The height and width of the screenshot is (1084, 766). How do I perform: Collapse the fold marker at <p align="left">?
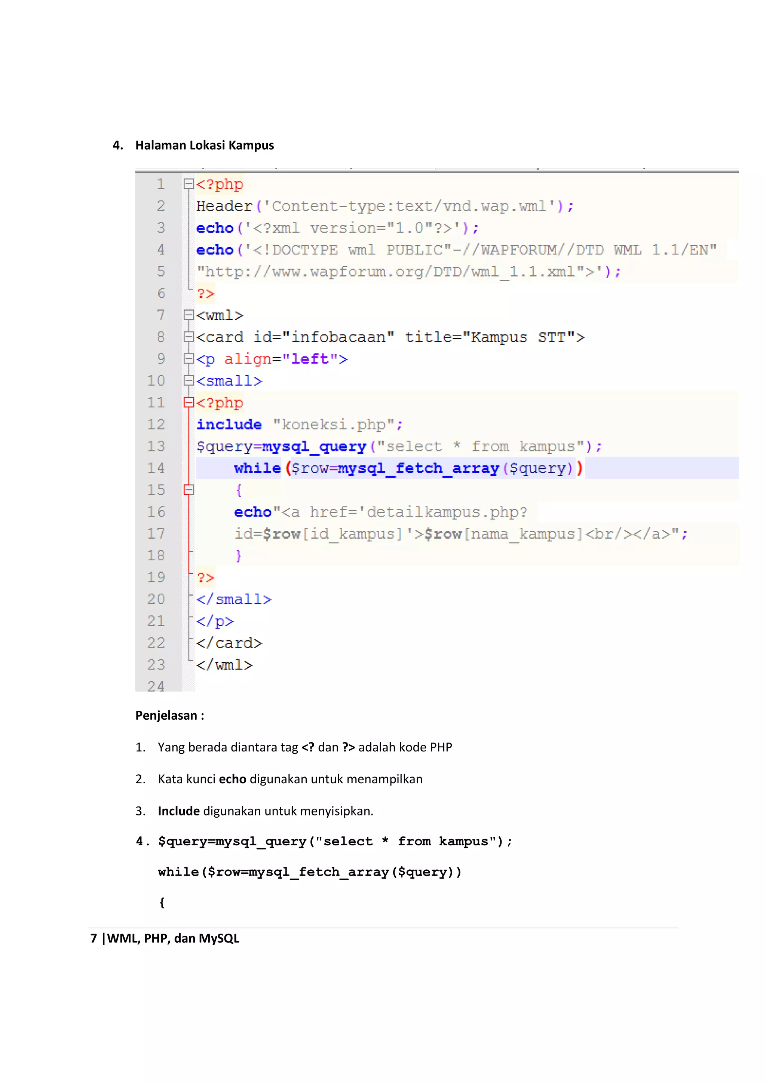(x=189, y=359)
